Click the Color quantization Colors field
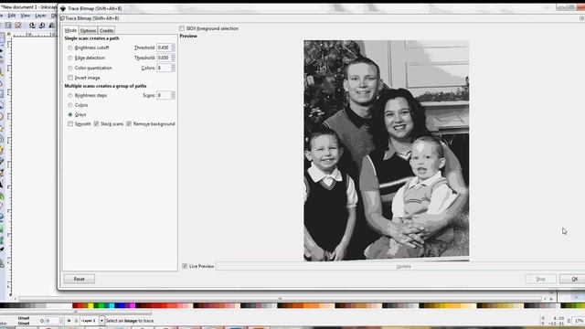Viewport: 585px width, 329px height. pyautogui.click(x=164, y=68)
